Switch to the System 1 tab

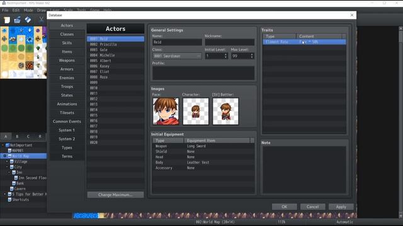pos(67,130)
